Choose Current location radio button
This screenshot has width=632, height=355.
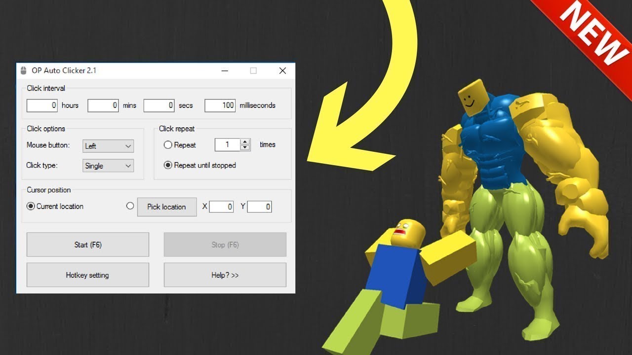click(x=31, y=206)
